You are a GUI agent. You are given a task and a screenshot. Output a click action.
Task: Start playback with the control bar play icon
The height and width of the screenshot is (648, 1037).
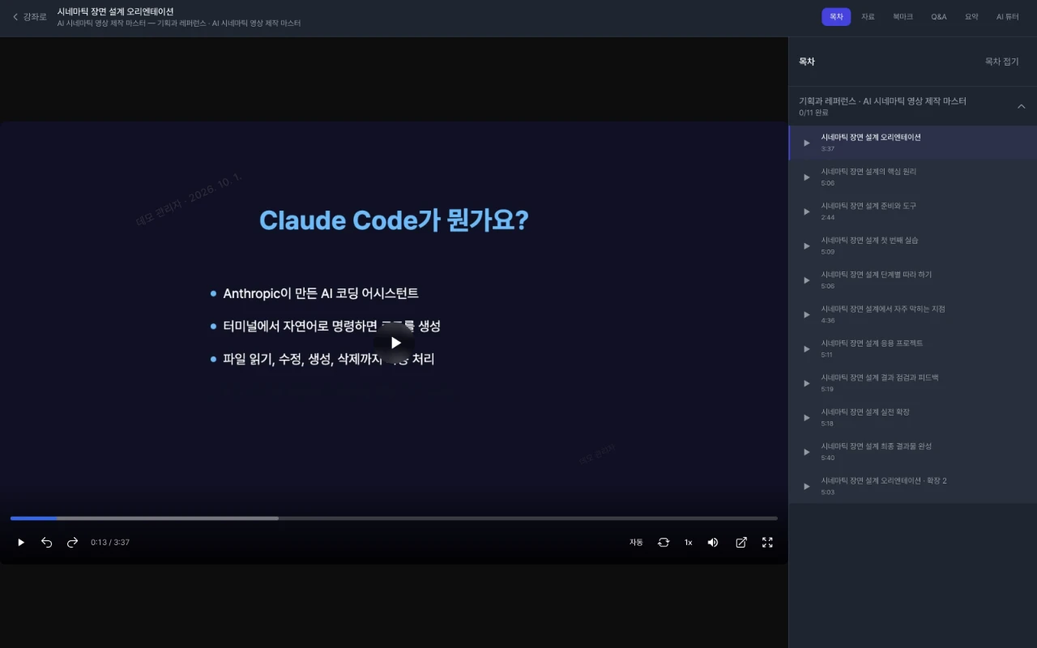pyautogui.click(x=21, y=543)
